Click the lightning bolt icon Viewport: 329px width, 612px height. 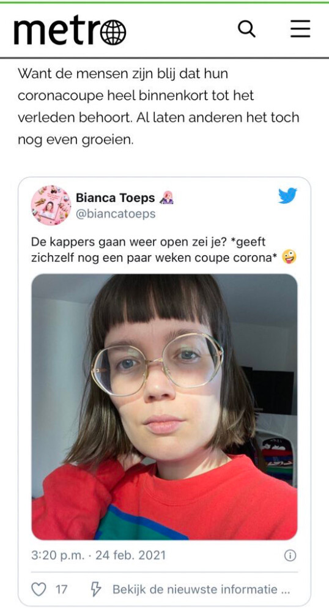click(x=96, y=589)
